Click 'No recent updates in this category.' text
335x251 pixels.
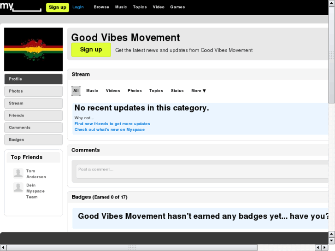tap(141, 108)
